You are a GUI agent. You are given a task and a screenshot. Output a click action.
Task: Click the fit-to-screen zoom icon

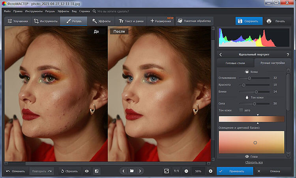click(166, 171)
